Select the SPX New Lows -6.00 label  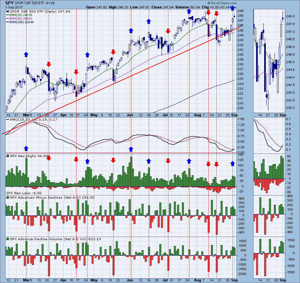point(24,193)
